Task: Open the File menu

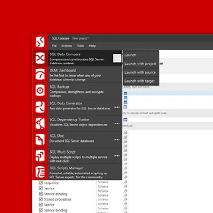Action: [54, 46]
